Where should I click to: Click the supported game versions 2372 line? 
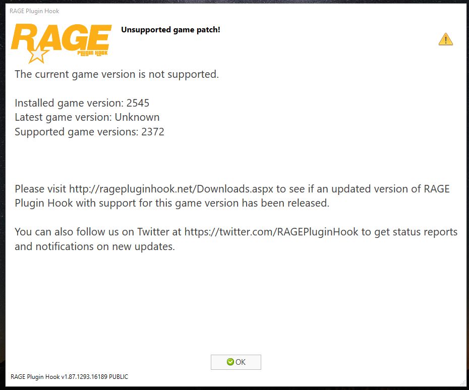click(x=89, y=131)
